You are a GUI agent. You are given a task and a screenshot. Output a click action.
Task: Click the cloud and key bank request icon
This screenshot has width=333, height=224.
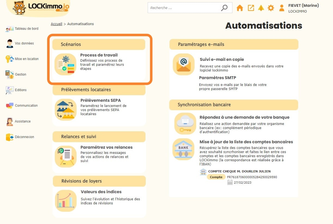coord(185,124)
